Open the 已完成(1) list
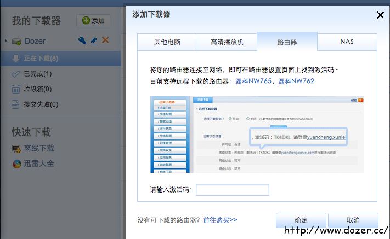Image resolution: width=390 pixels, height=239 pixels. coord(38,74)
